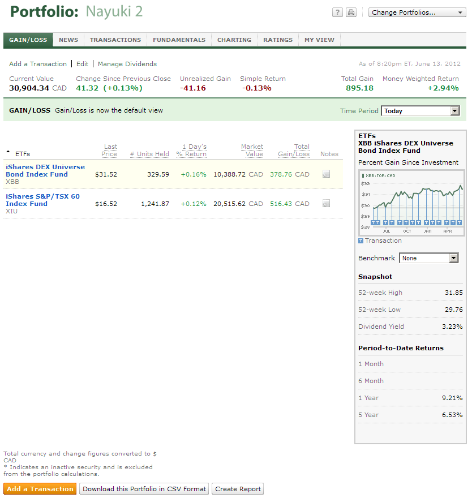
Task: Select the XIU ticker text
Action: (11, 211)
